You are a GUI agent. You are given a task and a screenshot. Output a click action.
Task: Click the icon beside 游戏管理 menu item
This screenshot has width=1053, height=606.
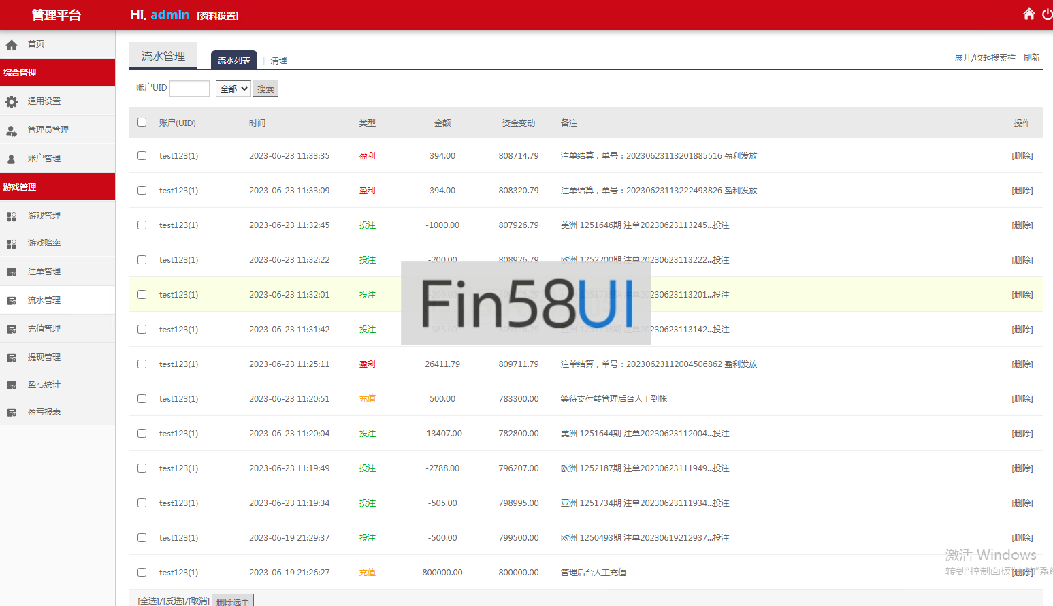coord(12,216)
